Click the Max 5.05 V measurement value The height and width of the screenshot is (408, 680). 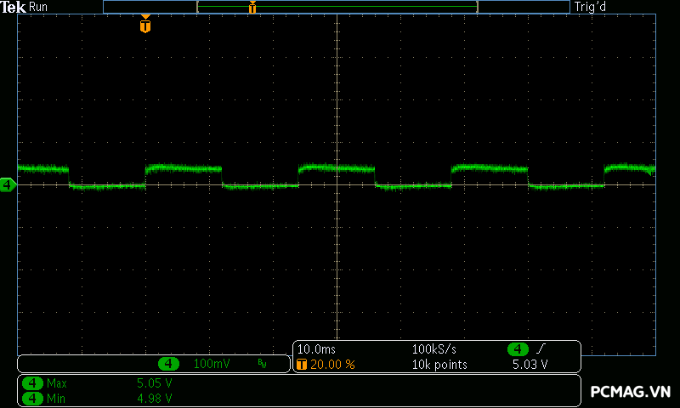pos(155,383)
